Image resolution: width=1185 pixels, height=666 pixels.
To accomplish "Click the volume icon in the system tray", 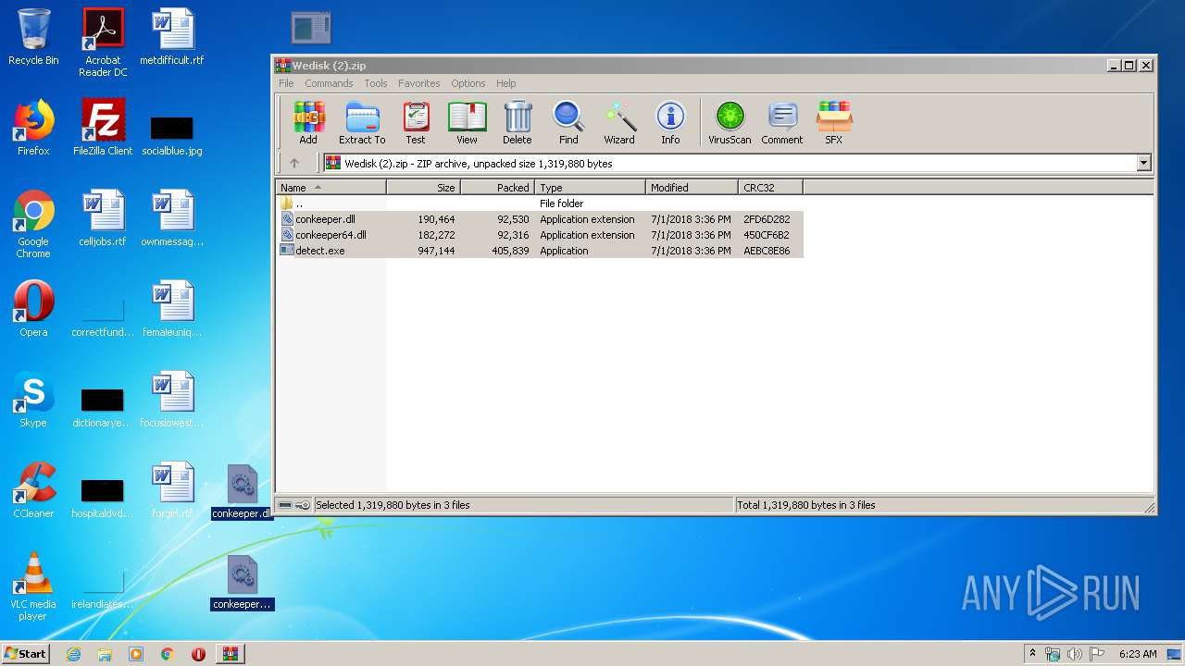I will point(1075,654).
